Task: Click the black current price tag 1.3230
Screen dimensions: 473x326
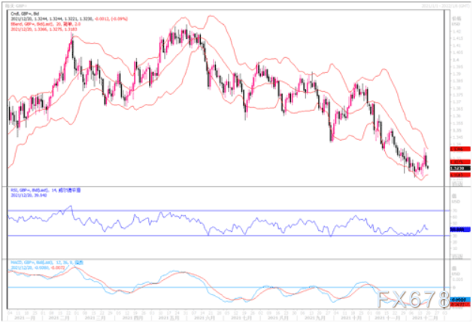Action: pos(460,169)
